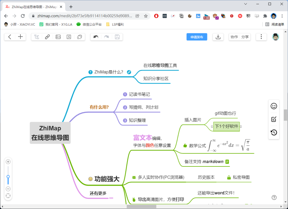
Task: Click the 申请发布 button
Action: pos(197,37)
